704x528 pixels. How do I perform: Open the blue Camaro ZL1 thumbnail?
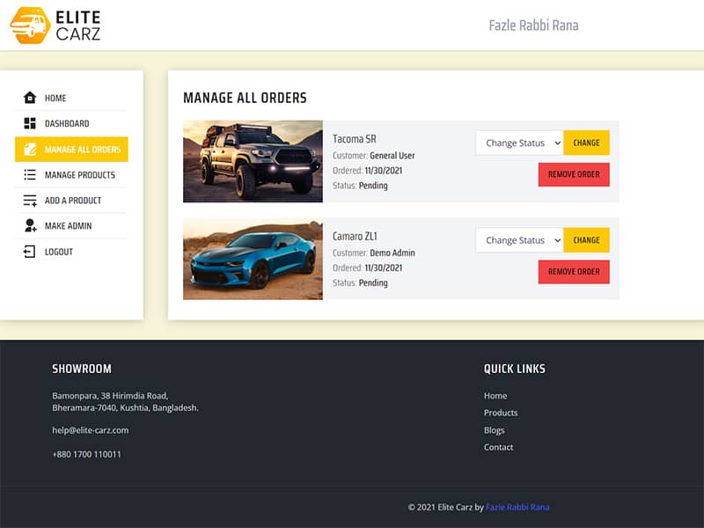[253, 259]
